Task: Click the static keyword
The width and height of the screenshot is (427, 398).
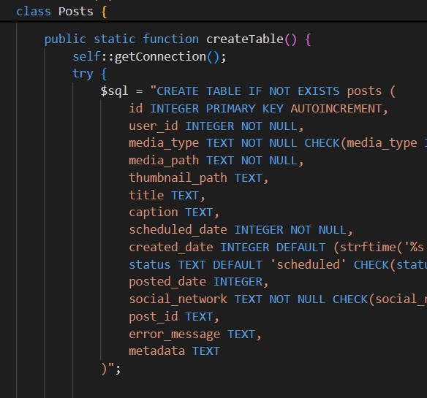Action: [x=114, y=39]
